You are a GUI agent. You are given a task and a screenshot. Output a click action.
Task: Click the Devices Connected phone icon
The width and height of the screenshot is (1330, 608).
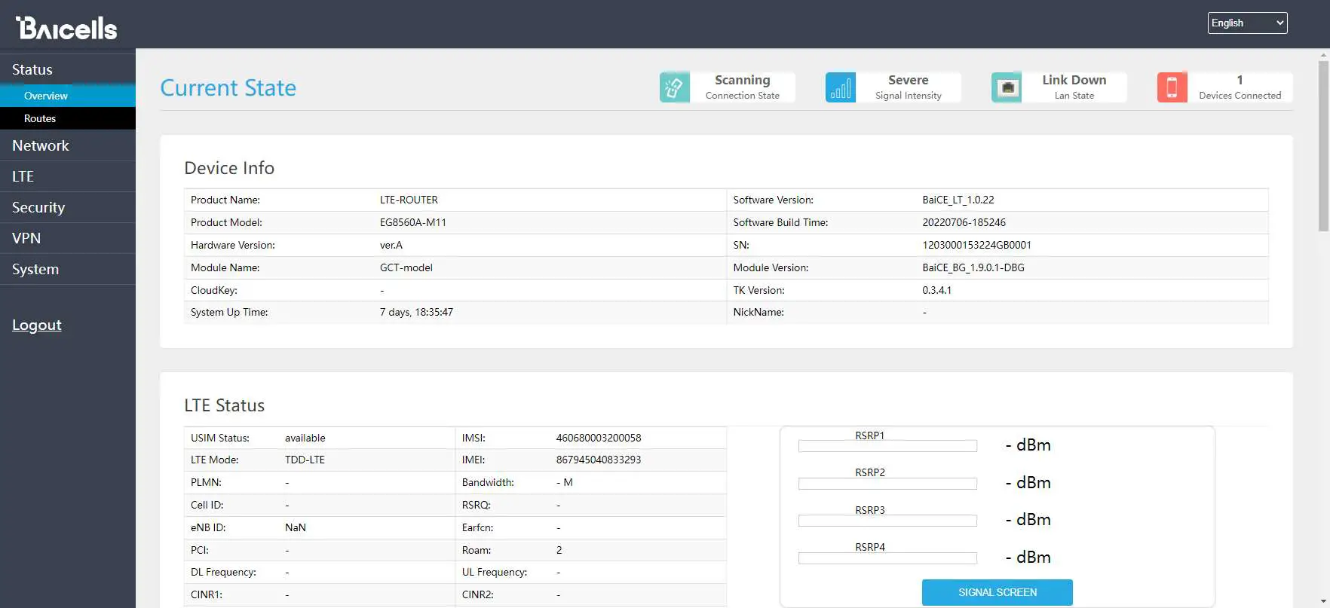[x=1172, y=87]
